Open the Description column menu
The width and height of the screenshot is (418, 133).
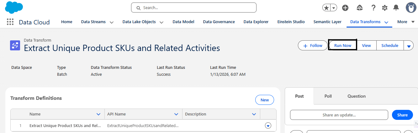click(254, 114)
